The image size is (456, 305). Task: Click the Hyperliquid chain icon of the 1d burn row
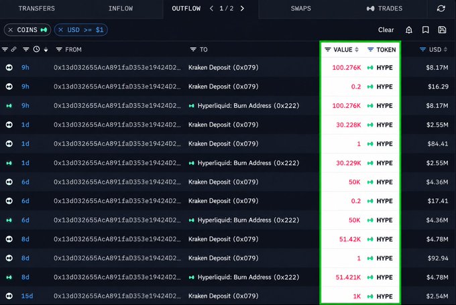click(9, 163)
